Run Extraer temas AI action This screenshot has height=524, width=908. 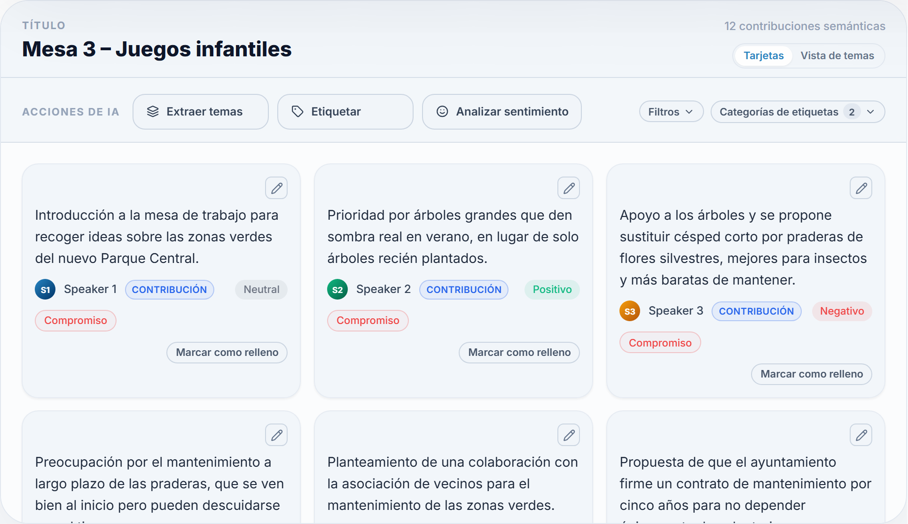click(201, 112)
